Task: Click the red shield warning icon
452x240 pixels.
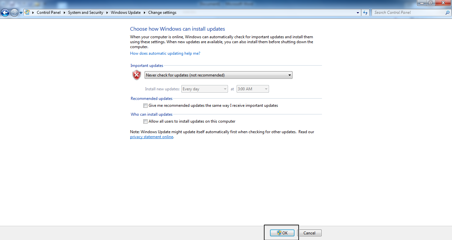Action: (137, 75)
